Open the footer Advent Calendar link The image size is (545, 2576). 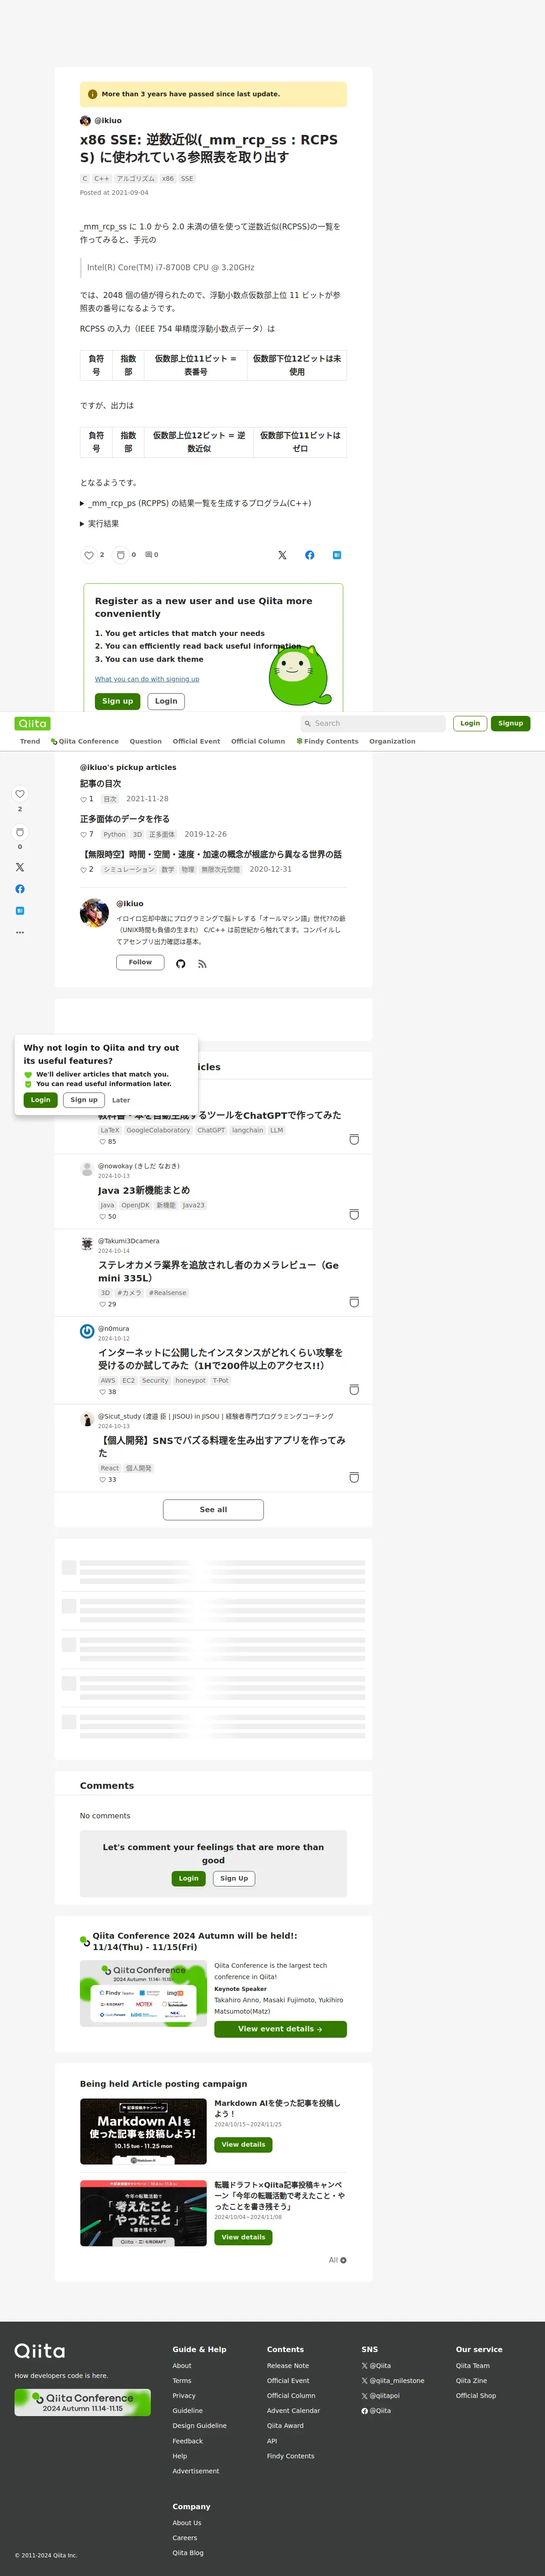pyautogui.click(x=293, y=2411)
